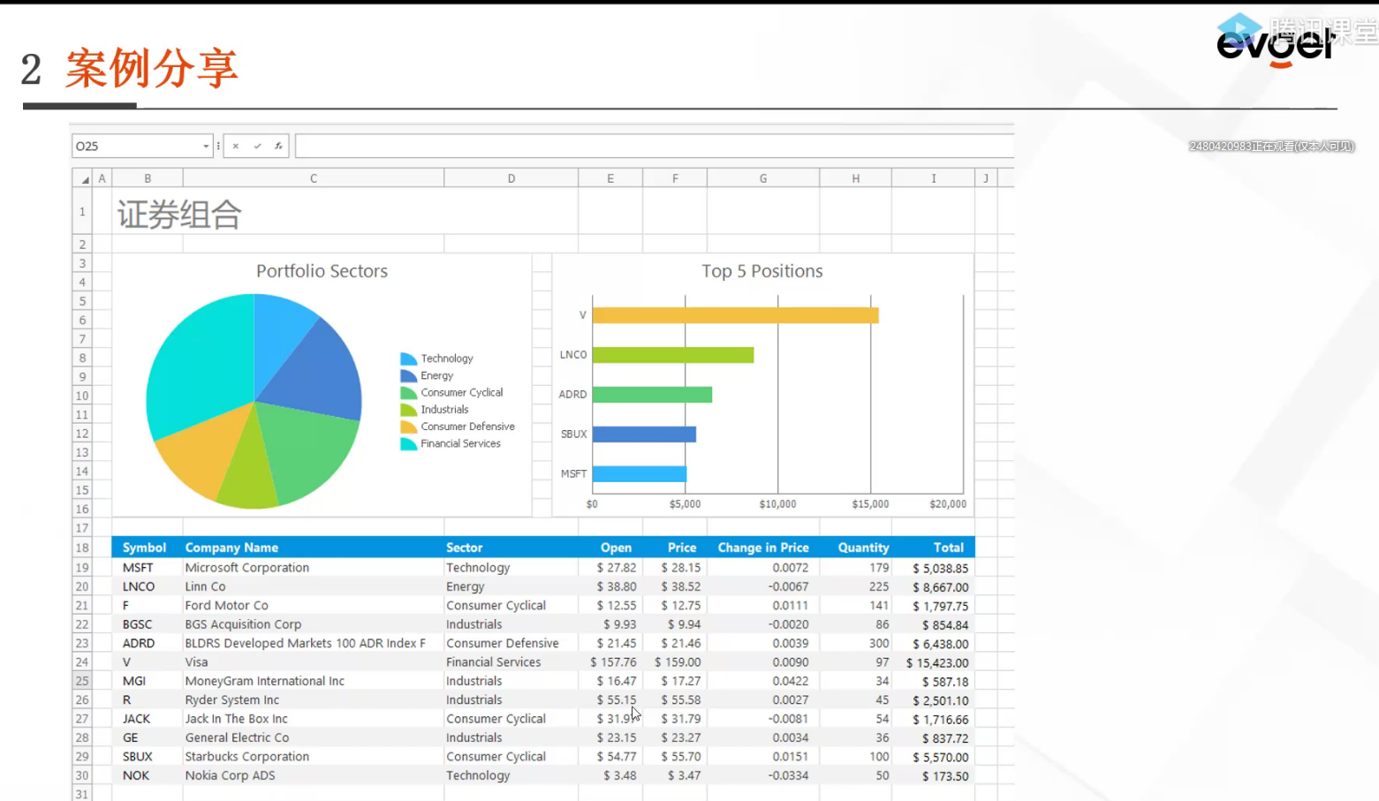Click the Symbol column header cell
The width and height of the screenshot is (1379, 801).
148,548
